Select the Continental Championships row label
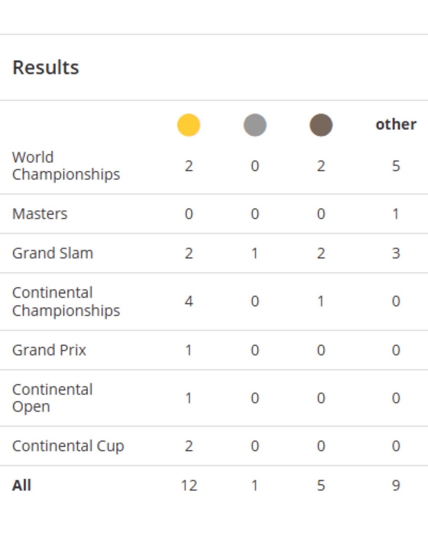 [66, 302]
